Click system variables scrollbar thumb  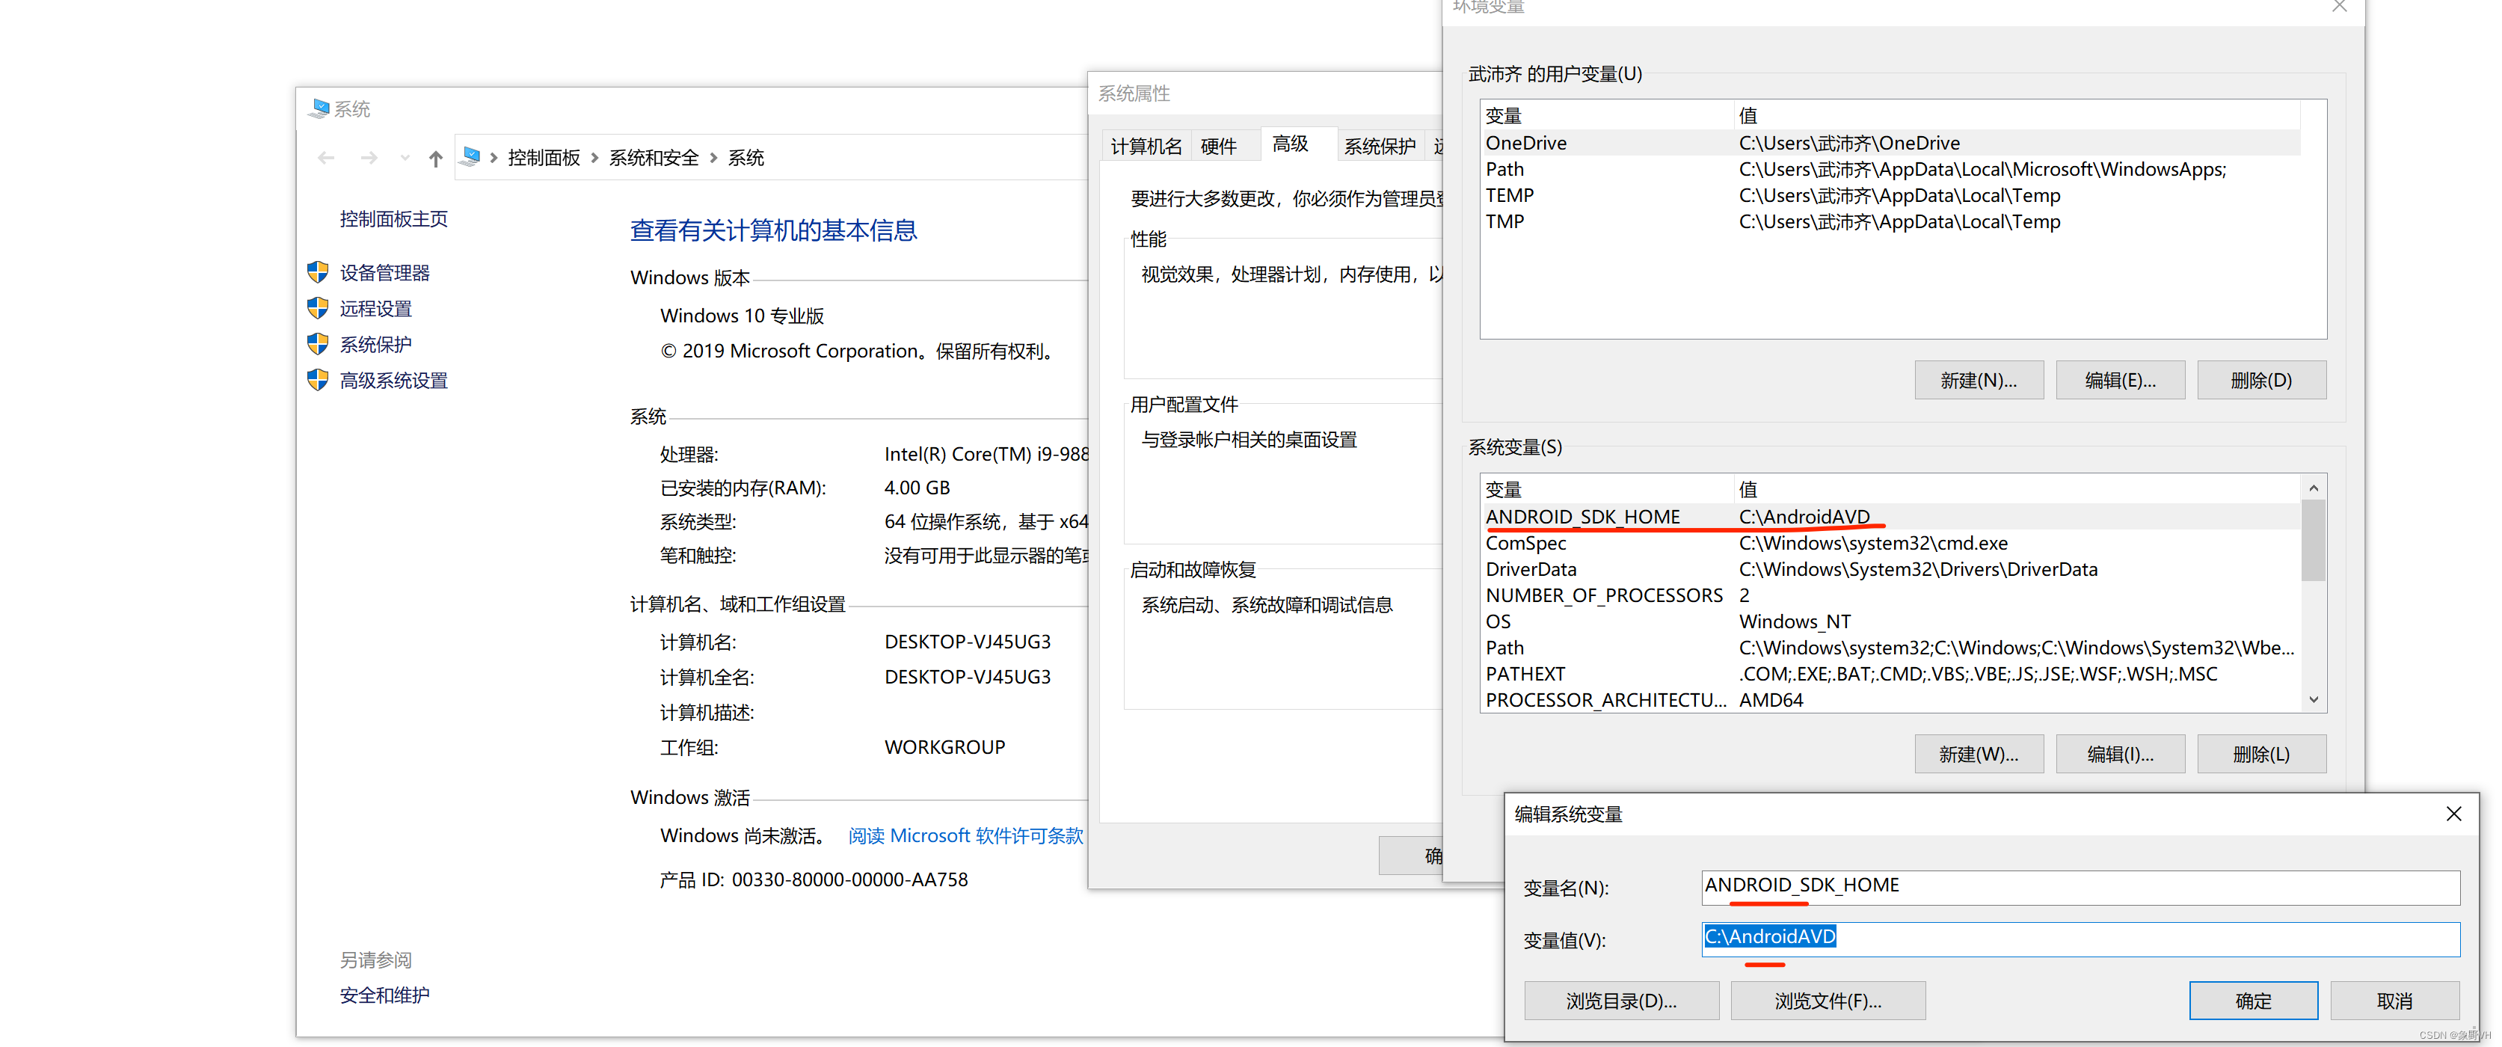click(2314, 540)
